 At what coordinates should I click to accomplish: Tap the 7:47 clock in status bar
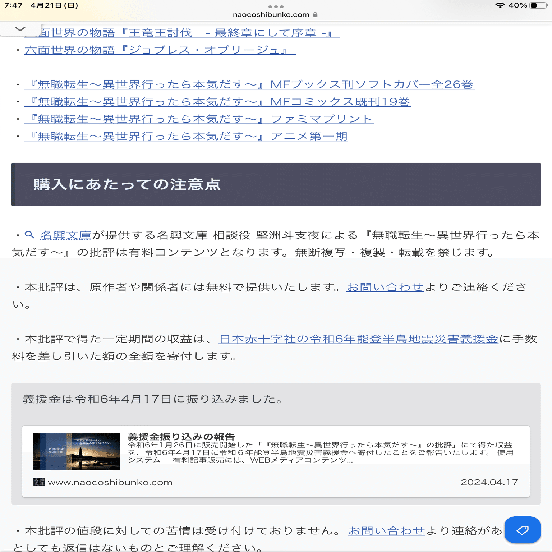(x=13, y=5)
